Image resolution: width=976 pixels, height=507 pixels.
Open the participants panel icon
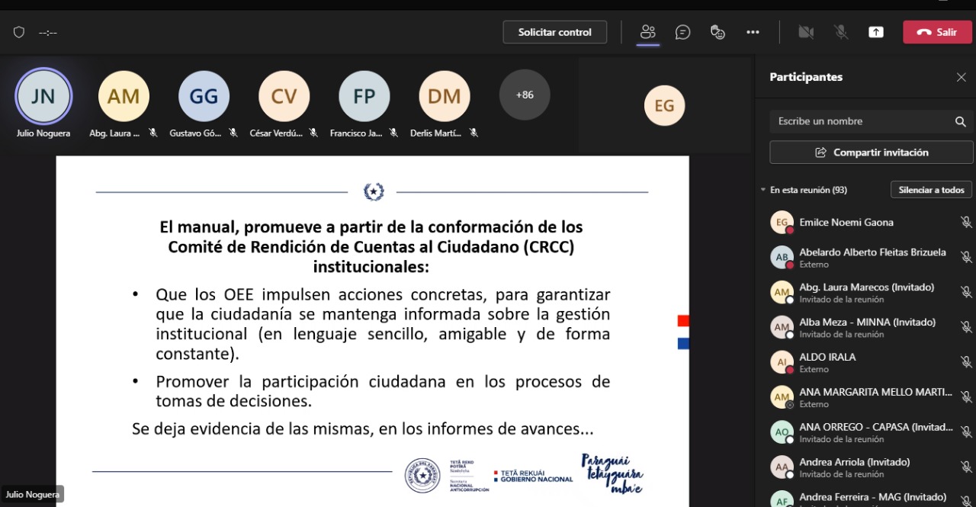click(648, 32)
